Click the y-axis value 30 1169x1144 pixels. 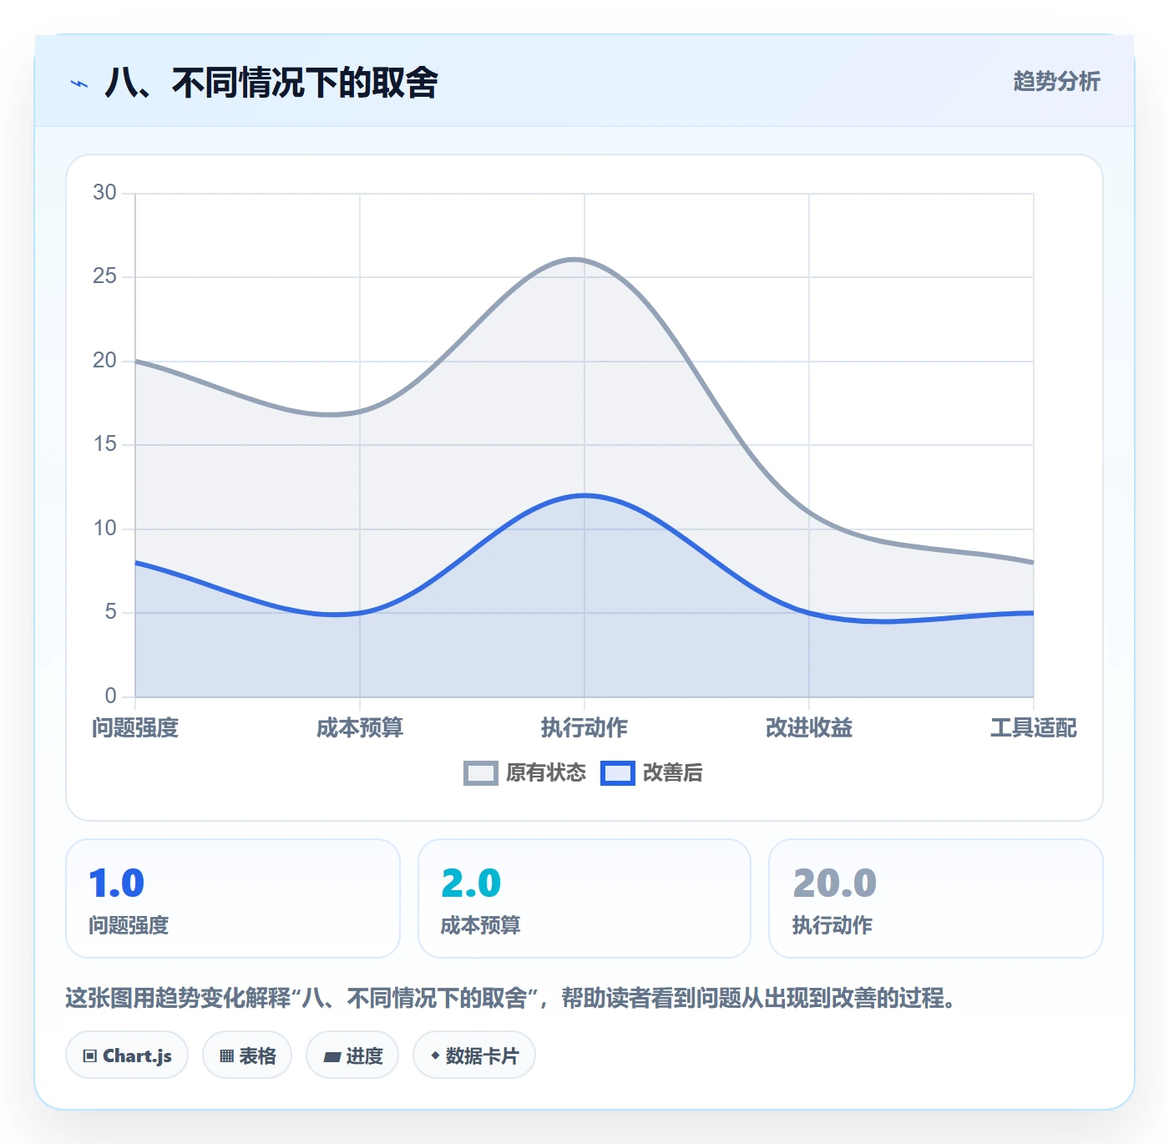tap(104, 193)
